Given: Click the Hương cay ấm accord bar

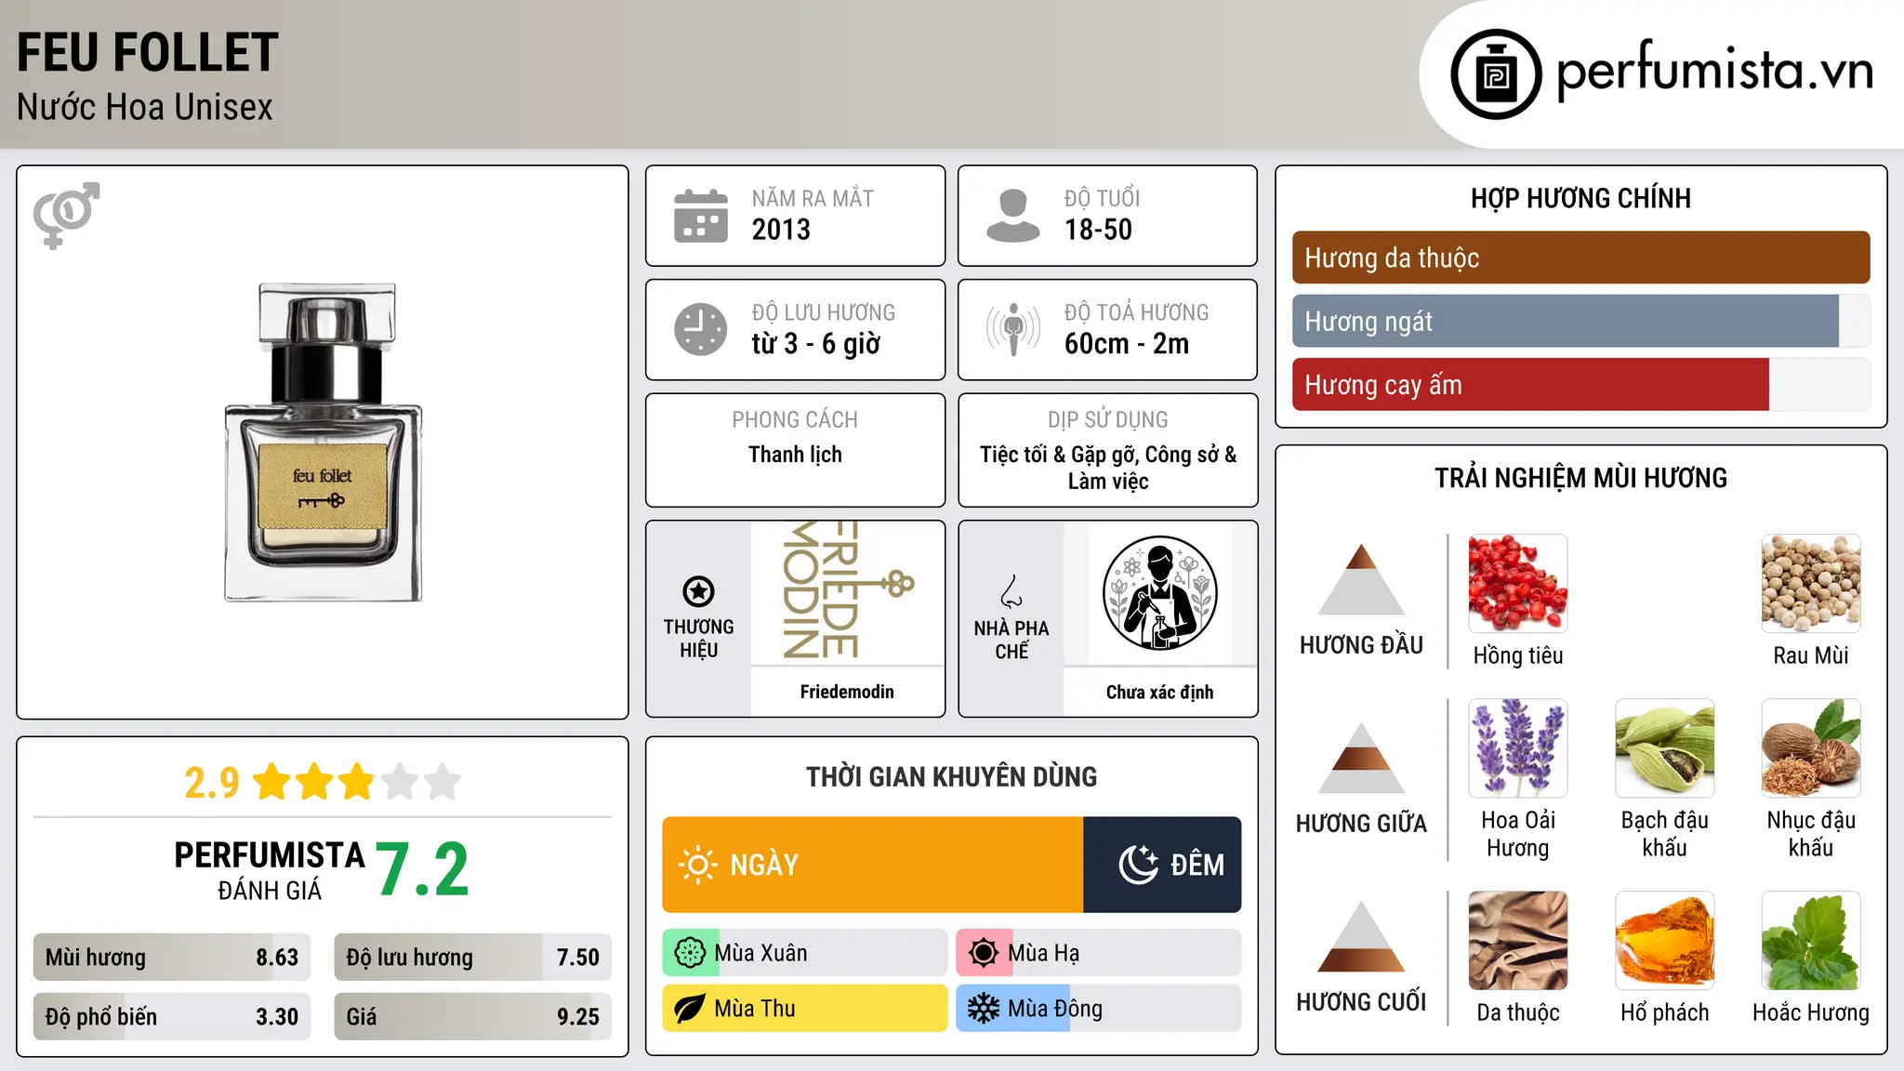Looking at the screenshot, I should click(x=1581, y=384).
